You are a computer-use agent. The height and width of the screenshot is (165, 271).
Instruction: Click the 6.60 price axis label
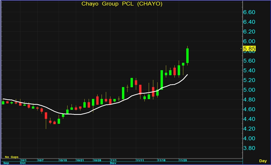click(249, 12)
